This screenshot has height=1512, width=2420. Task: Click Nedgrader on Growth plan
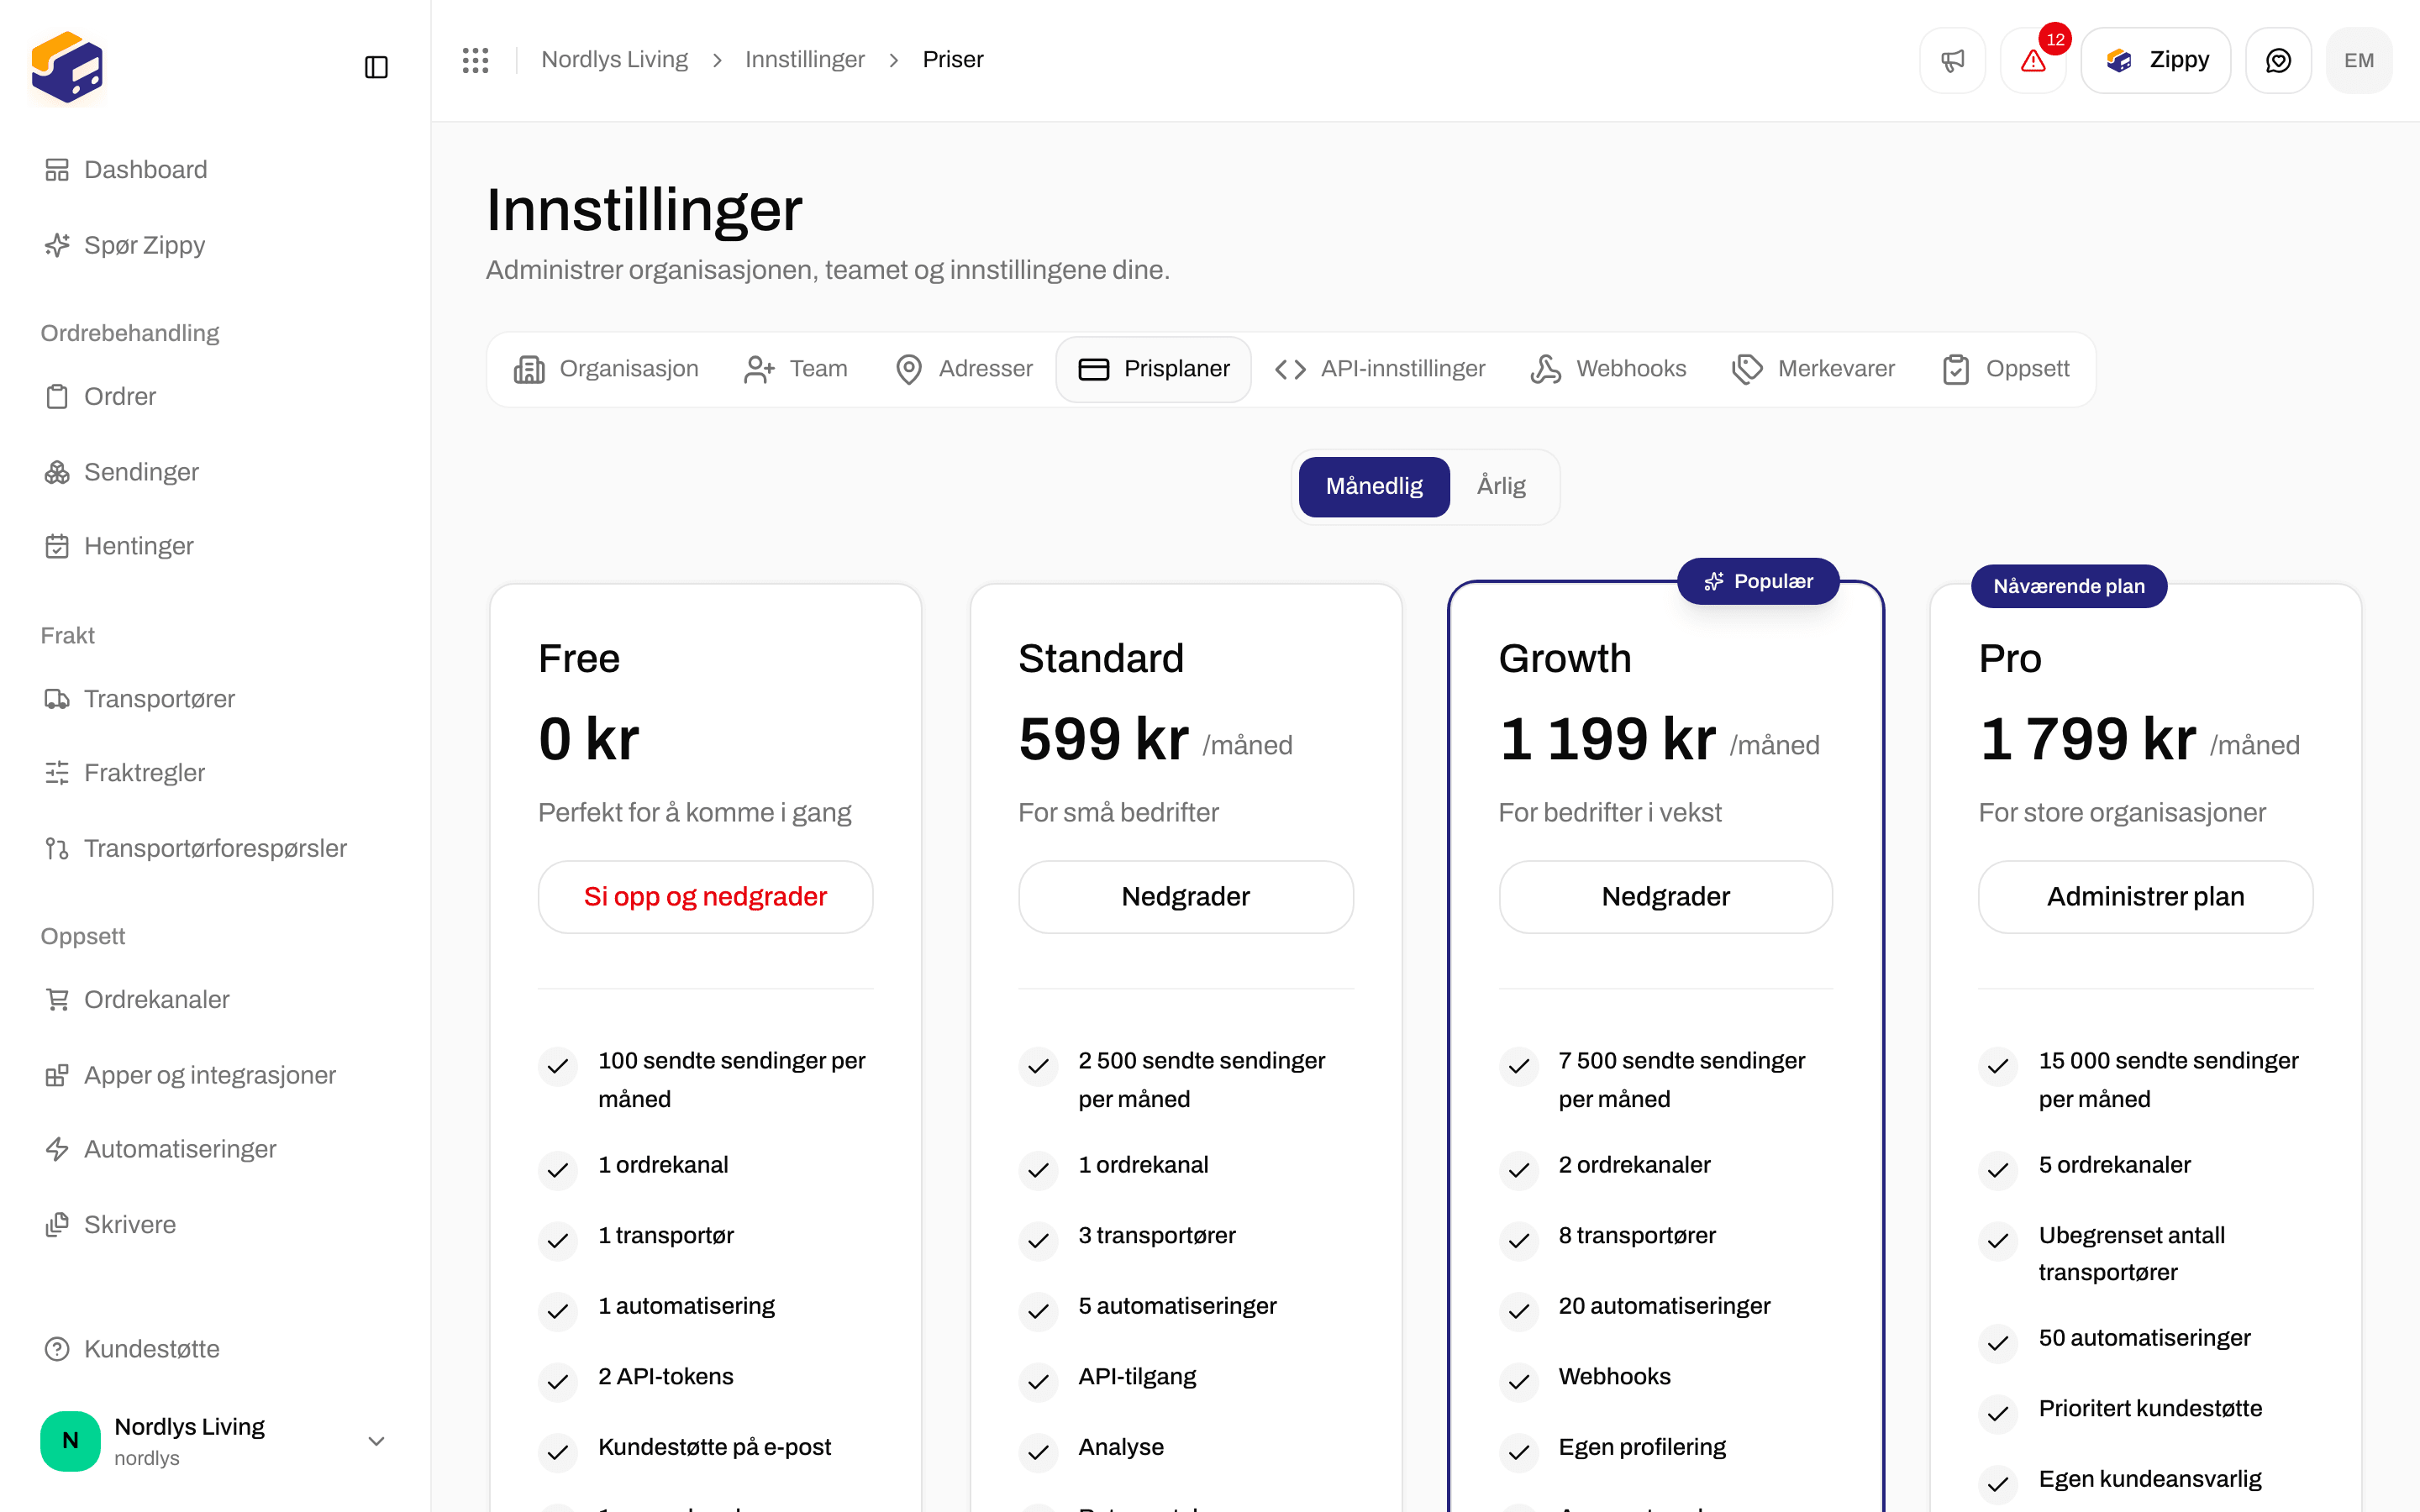1666,897
